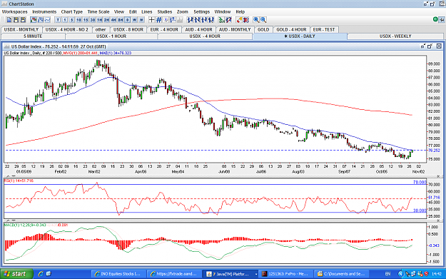The width and height of the screenshot is (446, 279).
Task: Select the 30 minute time scale button
Action: click(x=93, y=20)
